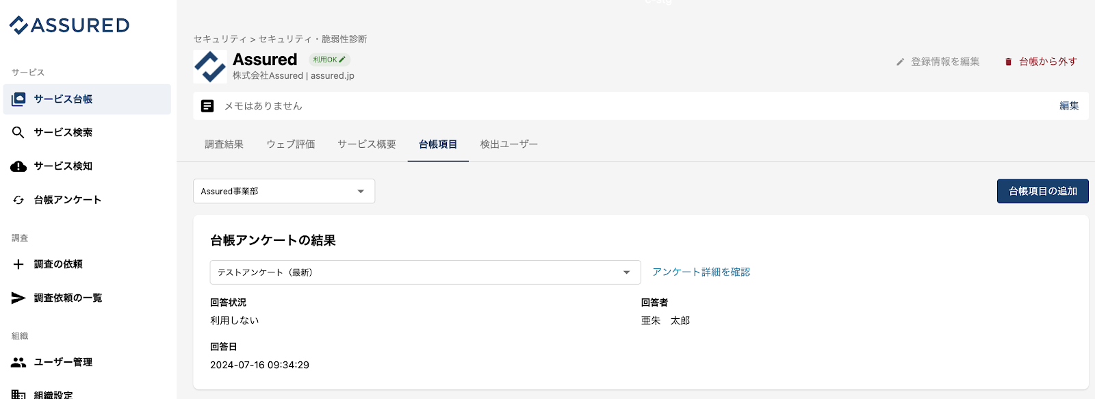Click the Assured service logo thumbnail
1095x399 pixels.
click(x=210, y=67)
